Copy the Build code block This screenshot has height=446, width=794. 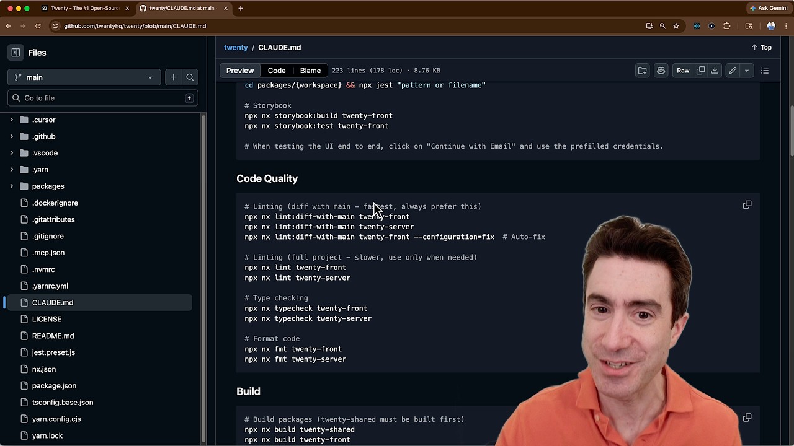pyautogui.click(x=747, y=418)
